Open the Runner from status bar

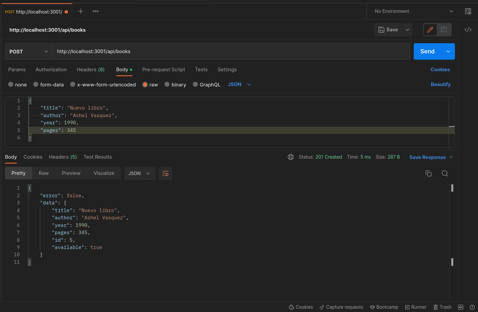pyautogui.click(x=416, y=307)
